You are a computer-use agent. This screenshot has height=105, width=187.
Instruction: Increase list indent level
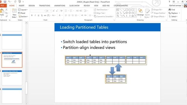(81, 11)
